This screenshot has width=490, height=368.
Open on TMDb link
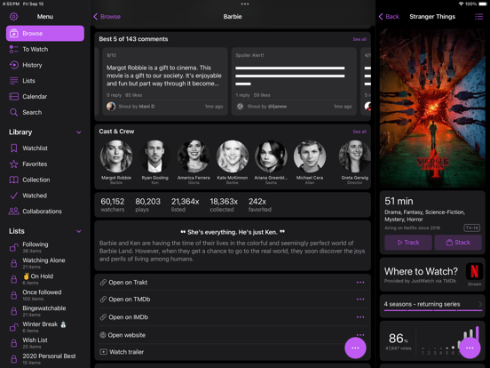233,300
